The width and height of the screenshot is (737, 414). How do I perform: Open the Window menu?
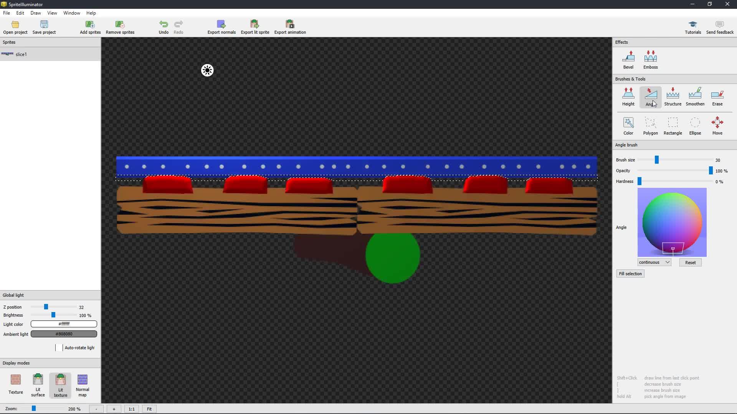pyautogui.click(x=71, y=13)
